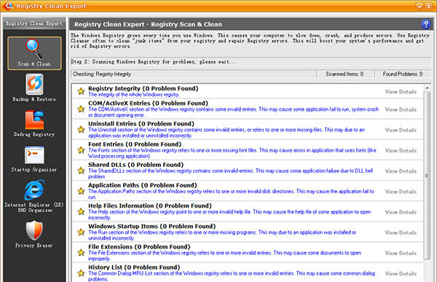Click the star icon beside File Extensions
This screenshot has height=282, width=437.
pos(81,252)
